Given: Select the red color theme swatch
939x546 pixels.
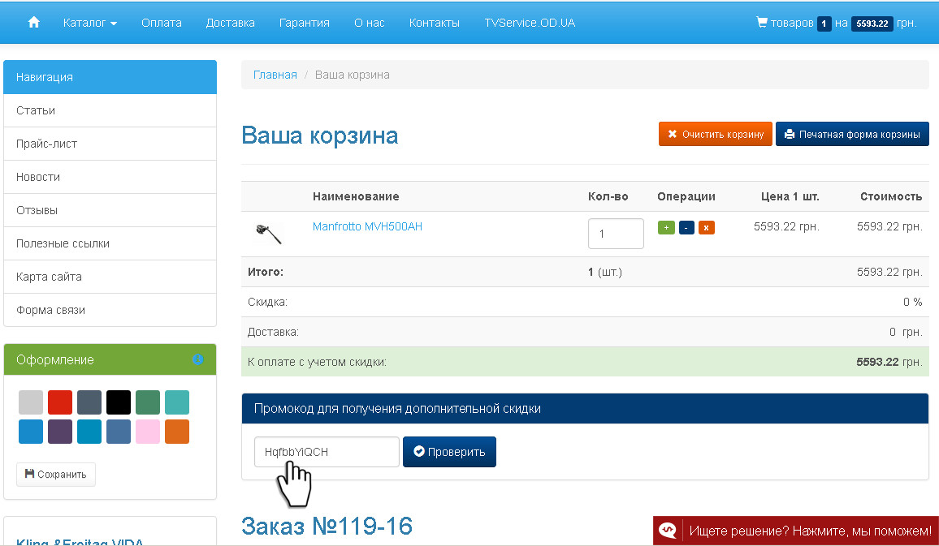Looking at the screenshot, I should [x=60, y=402].
